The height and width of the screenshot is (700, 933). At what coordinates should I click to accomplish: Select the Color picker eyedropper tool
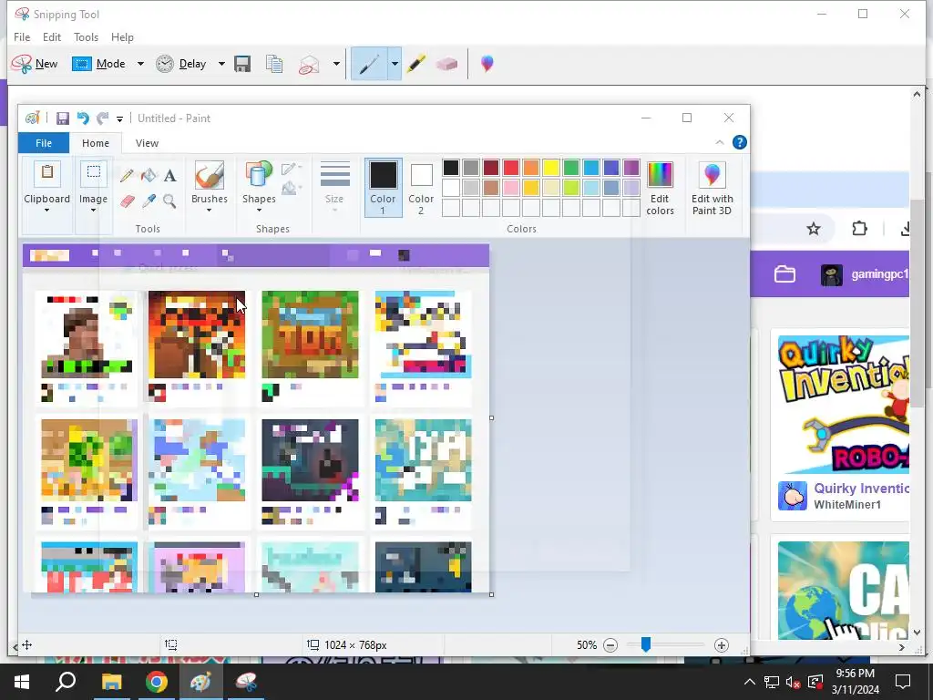tap(149, 201)
